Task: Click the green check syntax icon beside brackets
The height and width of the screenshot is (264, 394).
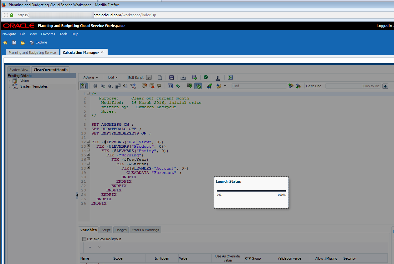Action: pyautogui.click(x=178, y=86)
